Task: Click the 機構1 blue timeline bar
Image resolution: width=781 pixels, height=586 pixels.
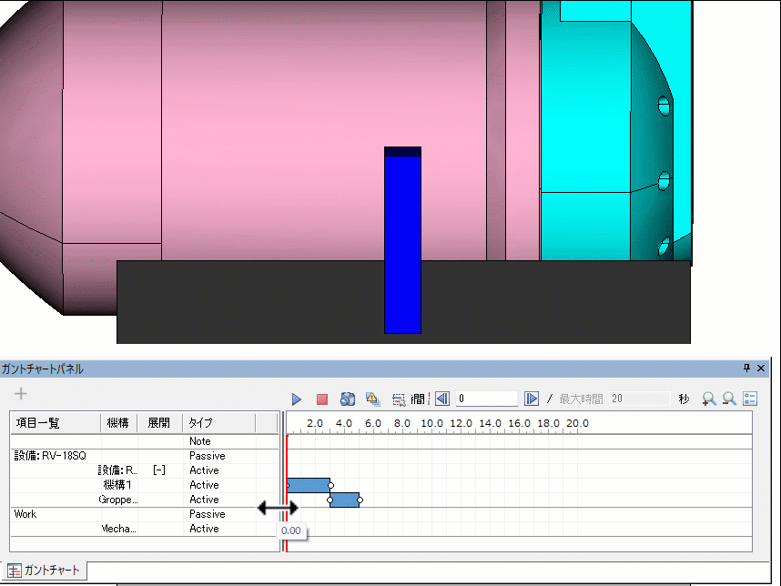Action: (308, 485)
